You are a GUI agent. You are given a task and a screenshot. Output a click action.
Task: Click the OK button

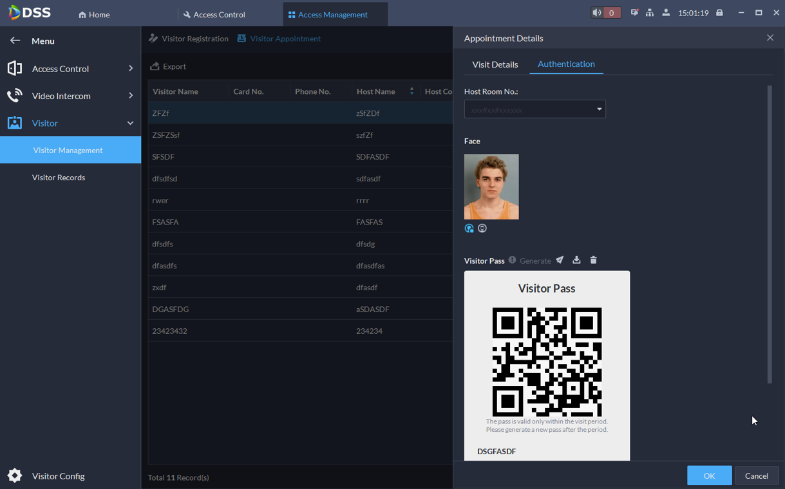709,475
